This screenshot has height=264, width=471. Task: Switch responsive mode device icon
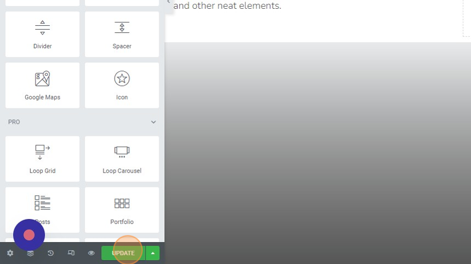click(71, 253)
